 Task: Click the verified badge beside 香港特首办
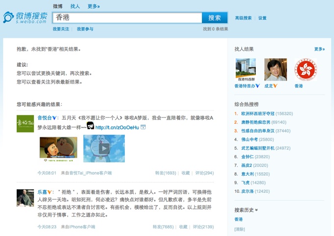(258, 86)
